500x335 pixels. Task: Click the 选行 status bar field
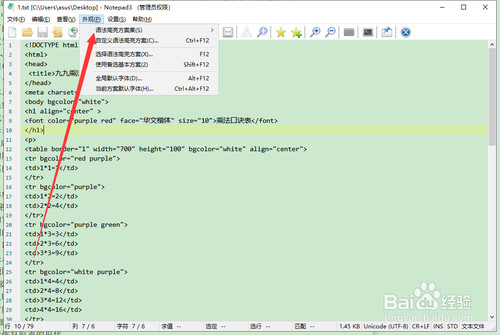[x=270, y=326]
